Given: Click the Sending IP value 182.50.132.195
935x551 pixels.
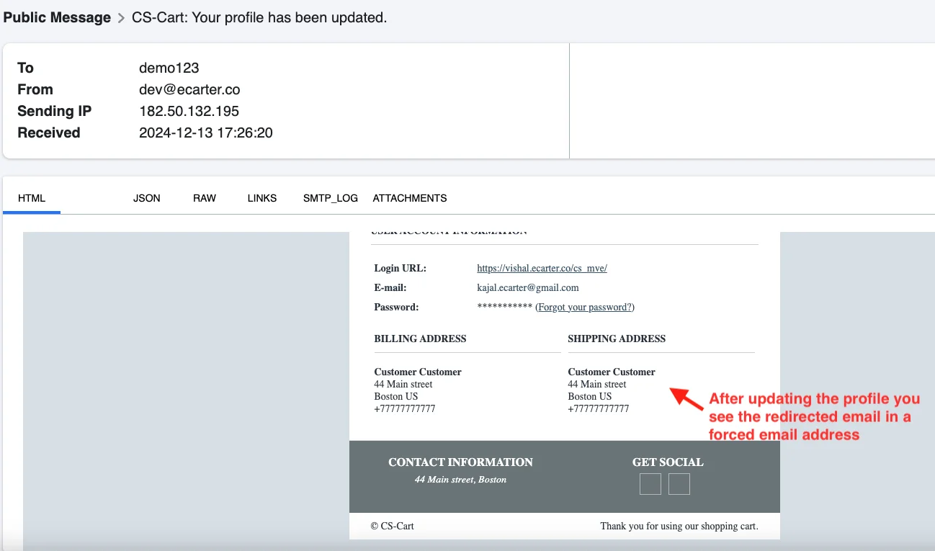Looking at the screenshot, I should click(189, 111).
